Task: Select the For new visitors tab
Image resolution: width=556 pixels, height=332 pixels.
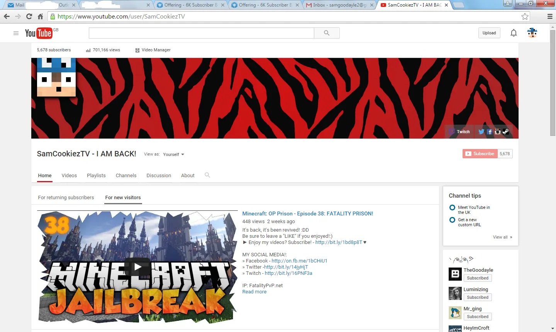Action: [123, 198]
